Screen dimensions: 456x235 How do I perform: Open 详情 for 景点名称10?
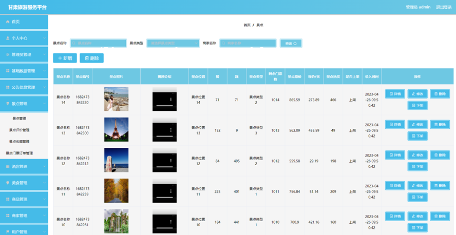coord(395,216)
